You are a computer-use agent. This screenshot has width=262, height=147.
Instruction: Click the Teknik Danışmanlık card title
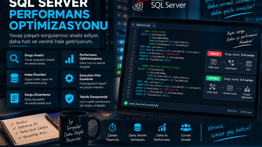pyautogui.click(x=94, y=97)
